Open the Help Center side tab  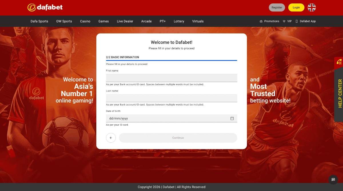coord(339,93)
